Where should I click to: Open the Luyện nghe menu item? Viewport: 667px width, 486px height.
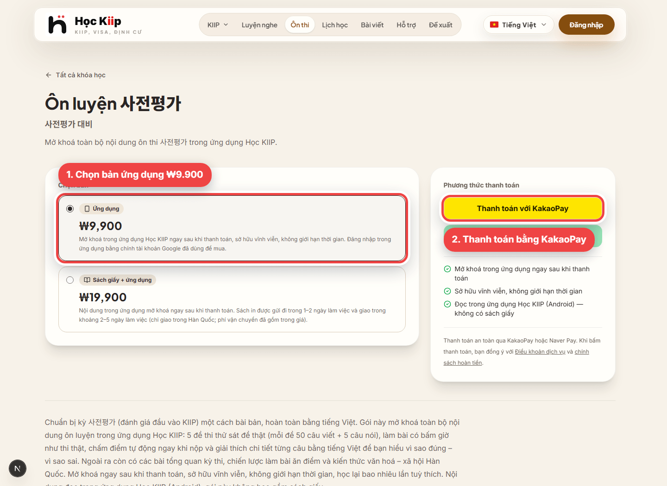(259, 25)
